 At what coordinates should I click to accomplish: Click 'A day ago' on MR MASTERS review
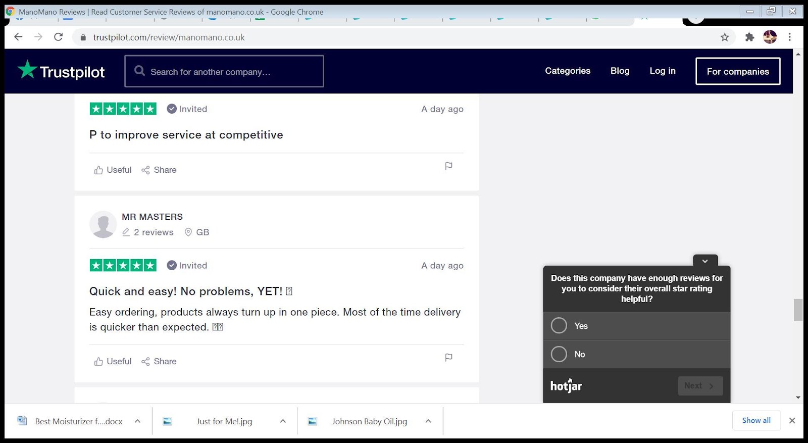tap(442, 265)
